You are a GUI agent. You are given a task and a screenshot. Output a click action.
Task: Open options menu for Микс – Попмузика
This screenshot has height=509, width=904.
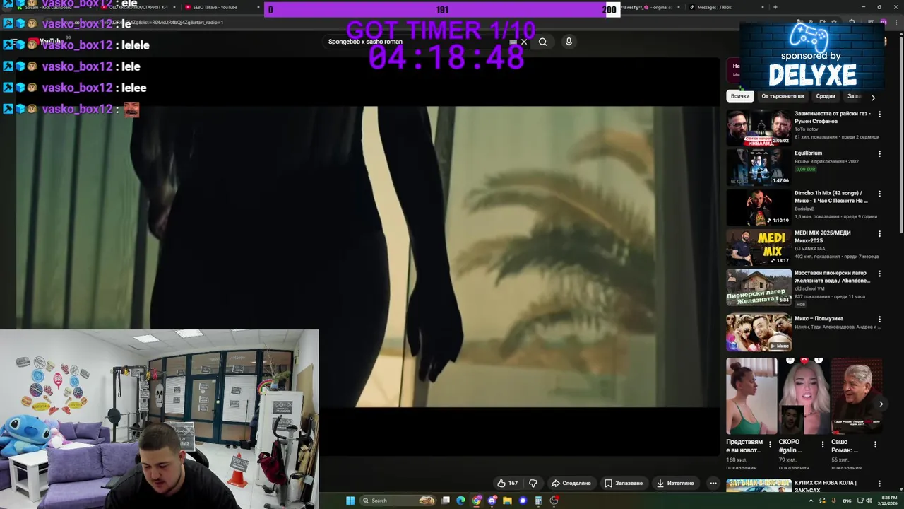[879, 319]
